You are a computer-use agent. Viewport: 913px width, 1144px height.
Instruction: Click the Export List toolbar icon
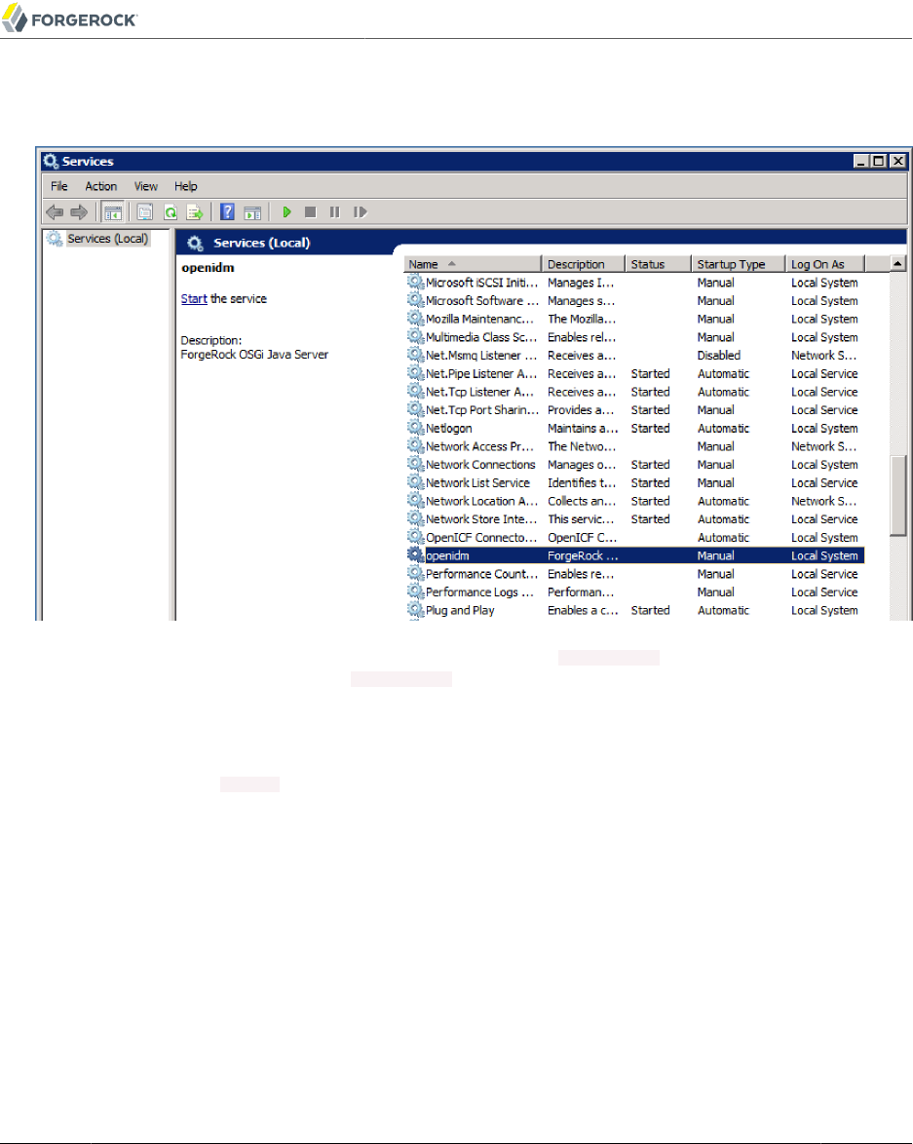click(194, 212)
